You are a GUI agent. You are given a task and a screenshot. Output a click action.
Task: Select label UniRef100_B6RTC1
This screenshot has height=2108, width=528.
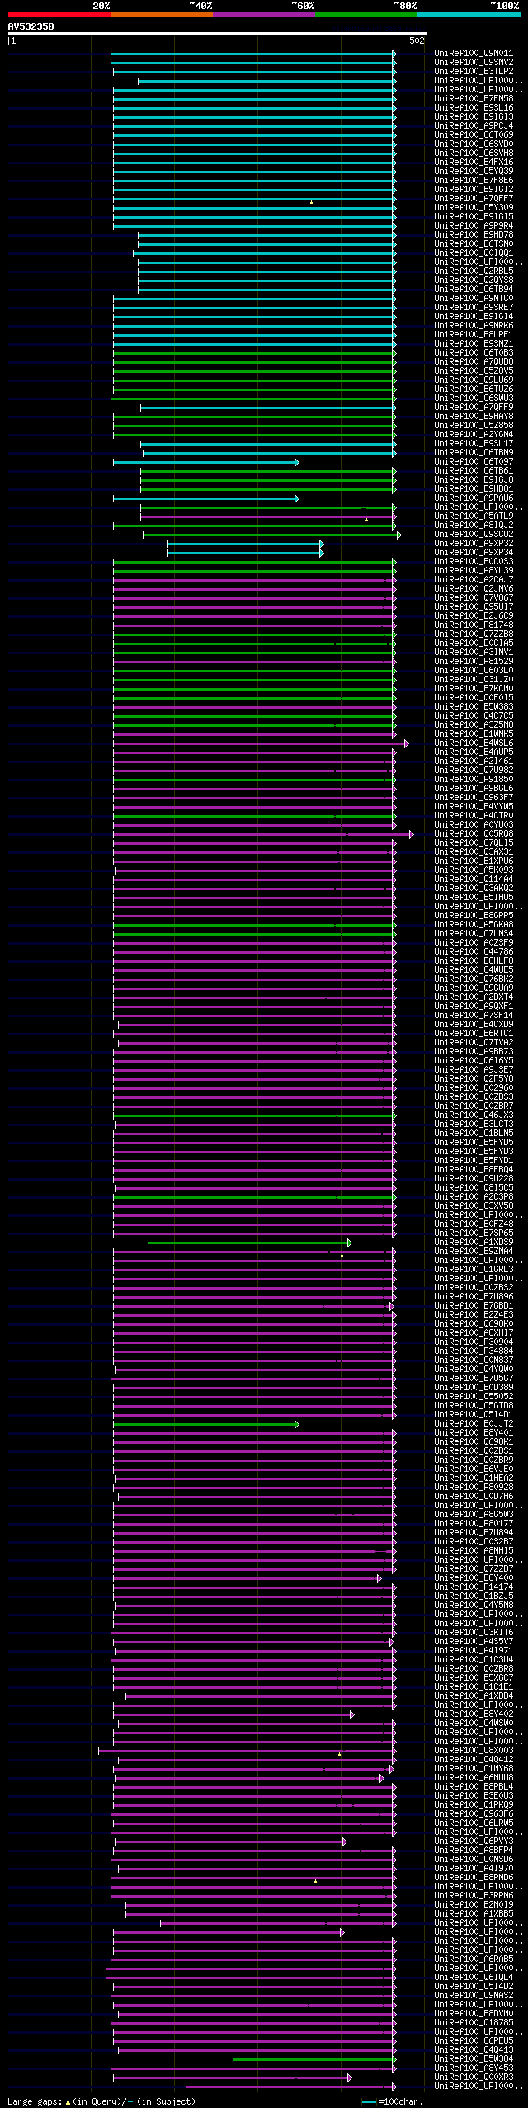[474, 1034]
